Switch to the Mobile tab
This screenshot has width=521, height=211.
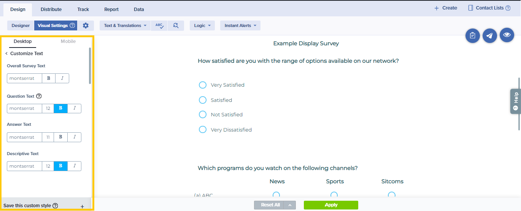pyautogui.click(x=68, y=41)
